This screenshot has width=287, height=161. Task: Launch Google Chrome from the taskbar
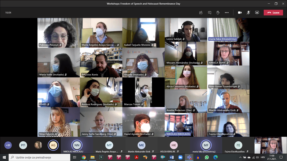click(84, 157)
